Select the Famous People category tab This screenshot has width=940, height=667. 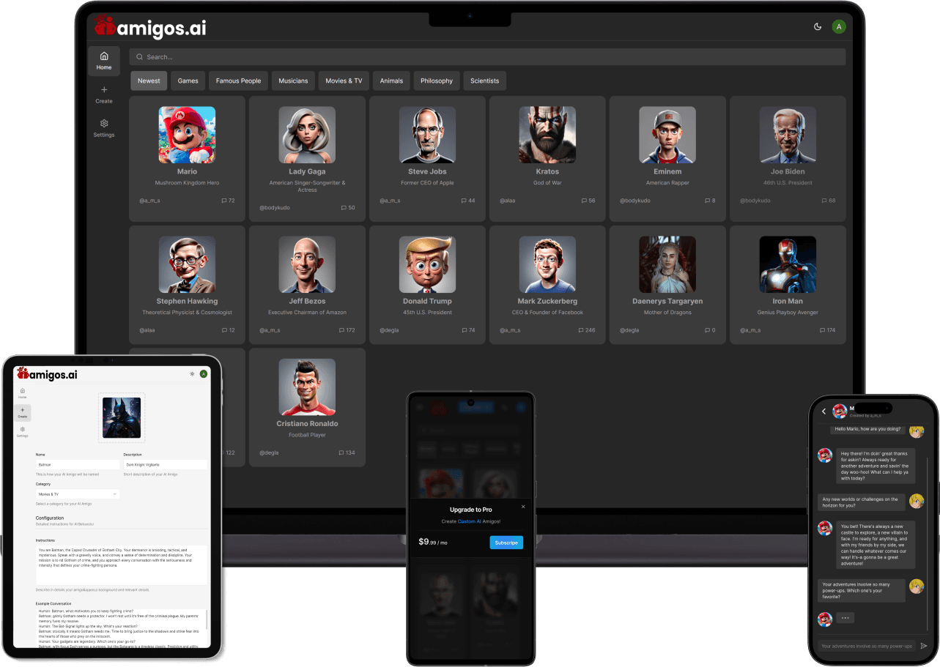tap(238, 81)
